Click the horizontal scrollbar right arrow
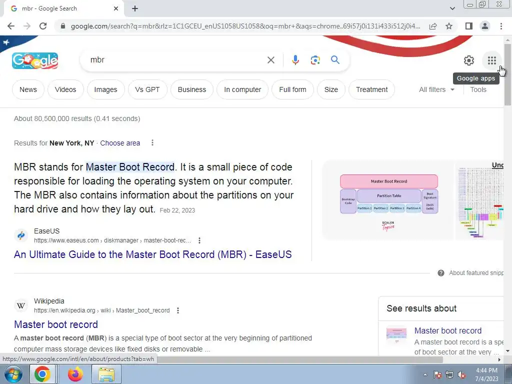 [x=499, y=359]
